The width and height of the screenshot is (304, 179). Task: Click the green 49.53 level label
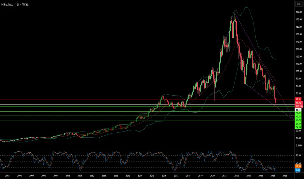click(298, 117)
